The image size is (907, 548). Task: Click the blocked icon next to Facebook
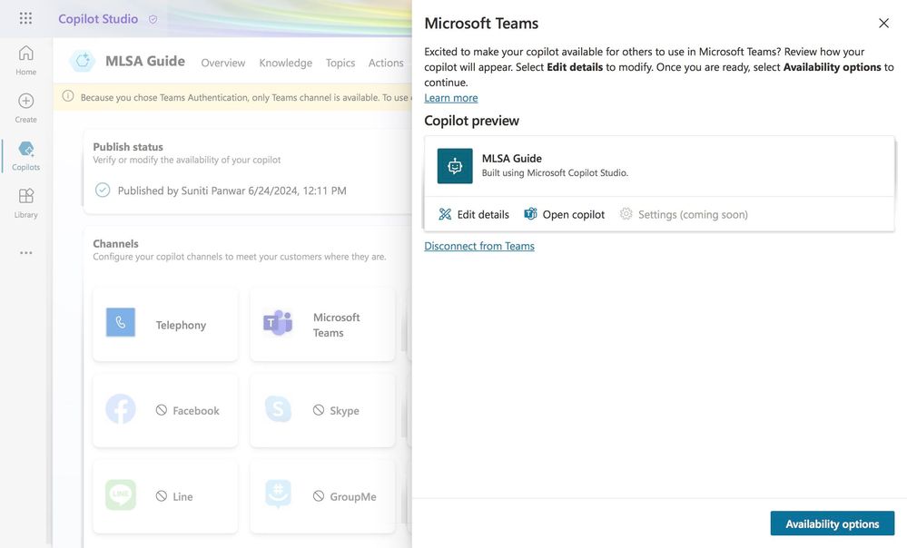(x=162, y=410)
